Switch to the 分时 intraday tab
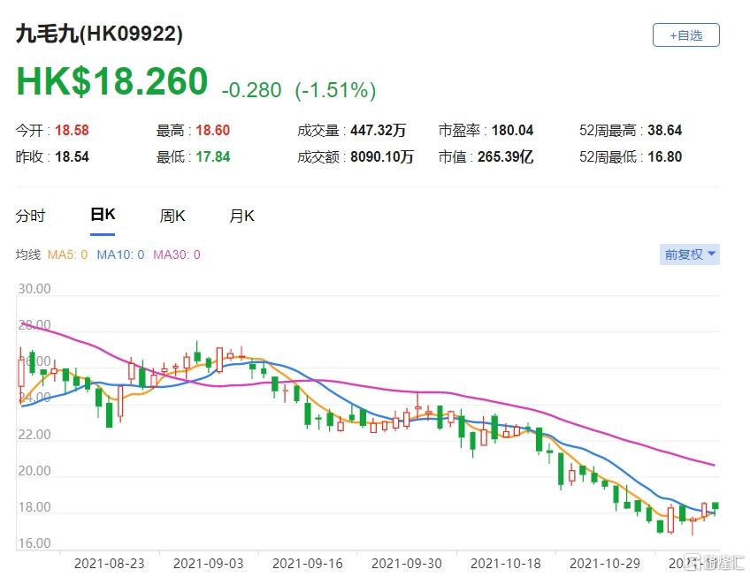This screenshot has height=577, width=750. pos(30,216)
